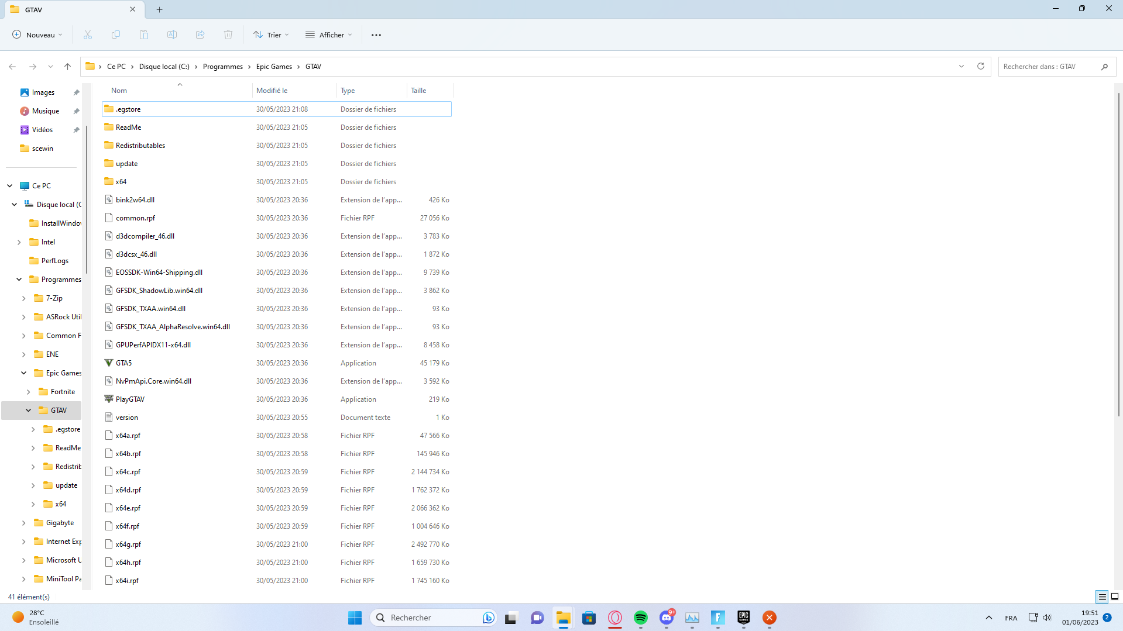Viewport: 1123px width, 631px height.
Task: Click the Share icon in the toolbar
Action: (200, 35)
